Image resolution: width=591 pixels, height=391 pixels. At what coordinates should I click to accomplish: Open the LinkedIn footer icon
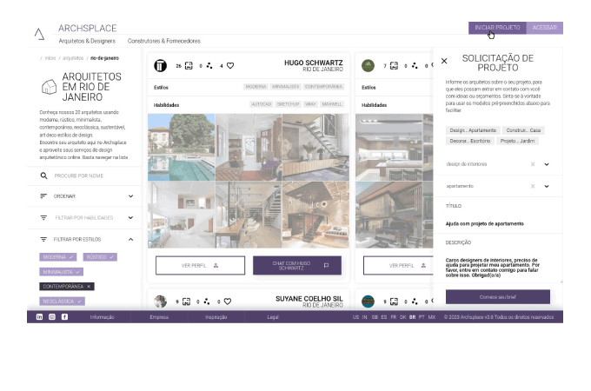coord(39,317)
